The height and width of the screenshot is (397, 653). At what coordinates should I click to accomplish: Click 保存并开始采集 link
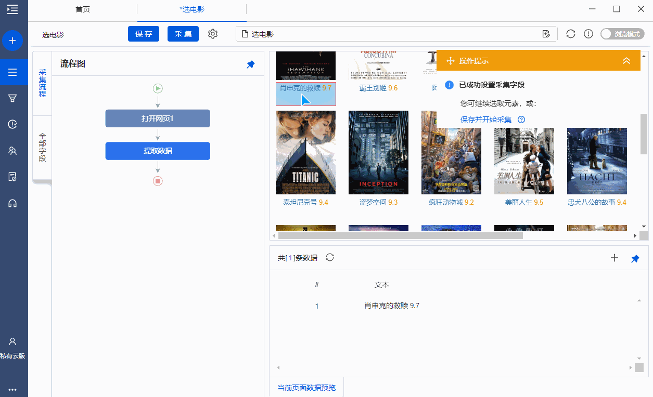coord(486,120)
